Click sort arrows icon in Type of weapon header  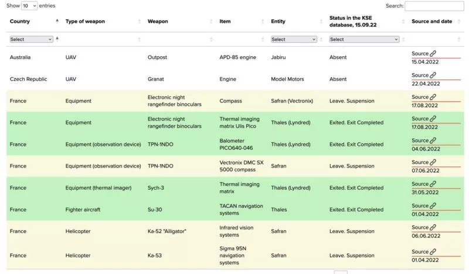139,21
